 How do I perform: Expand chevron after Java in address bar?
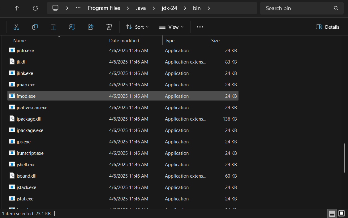(x=154, y=8)
